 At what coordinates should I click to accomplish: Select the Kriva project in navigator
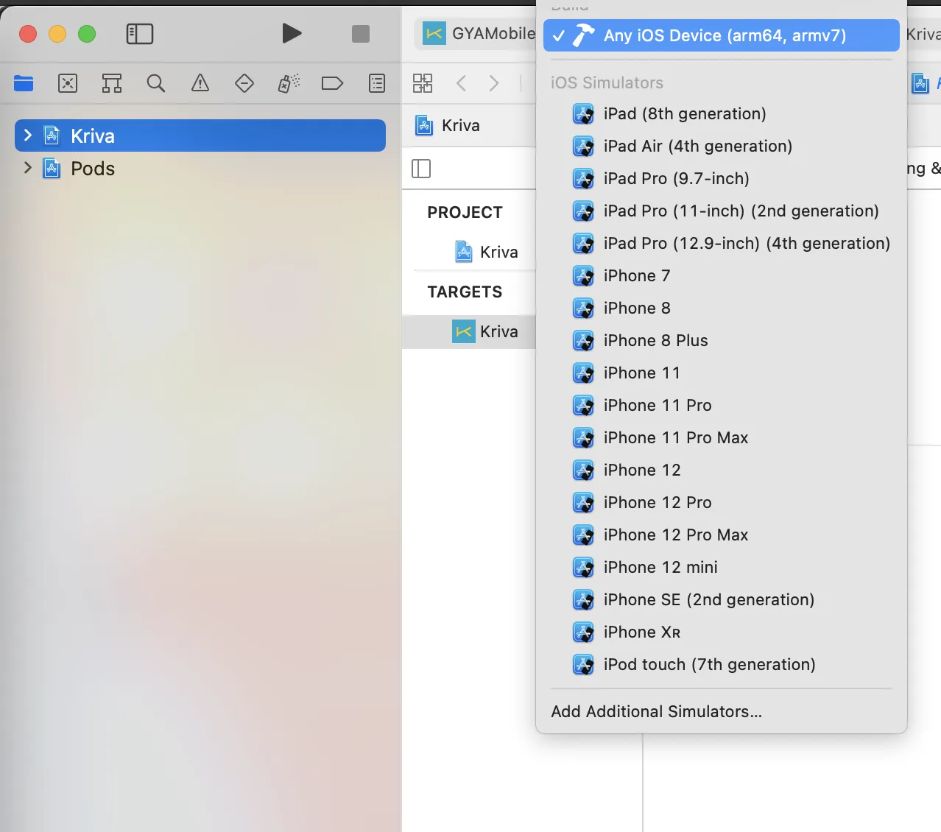(x=200, y=135)
